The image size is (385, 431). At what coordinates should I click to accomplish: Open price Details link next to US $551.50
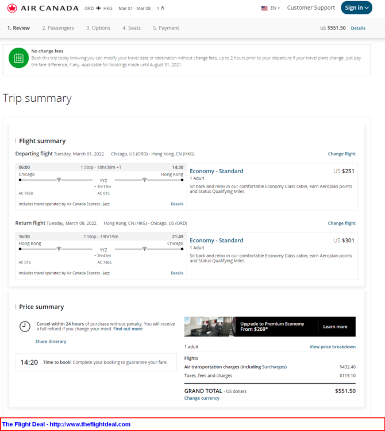pyautogui.click(x=358, y=28)
